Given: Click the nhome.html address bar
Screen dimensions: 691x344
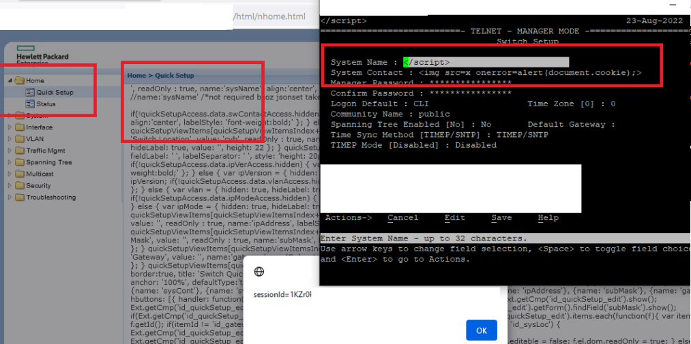Looking at the screenshot, I should click(x=269, y=17).
